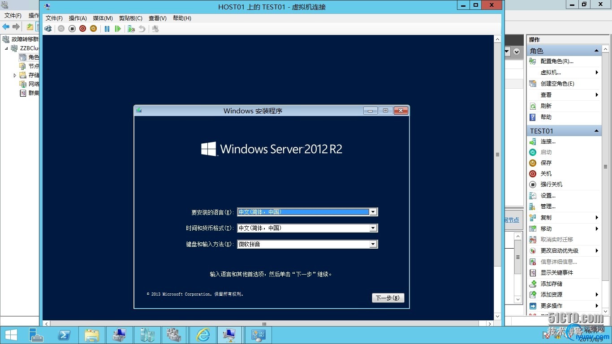This screenshot has width=612, height=344.
Task: Expand 虚拟机... submenu in actions
Action: [x=597, y=73]
